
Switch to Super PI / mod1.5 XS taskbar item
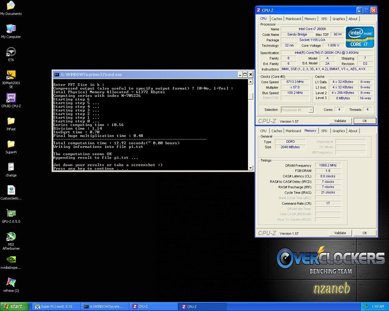click(x=57, y=306)
